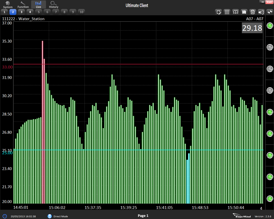Click the swap arrows refresh icon

(270, 12)
